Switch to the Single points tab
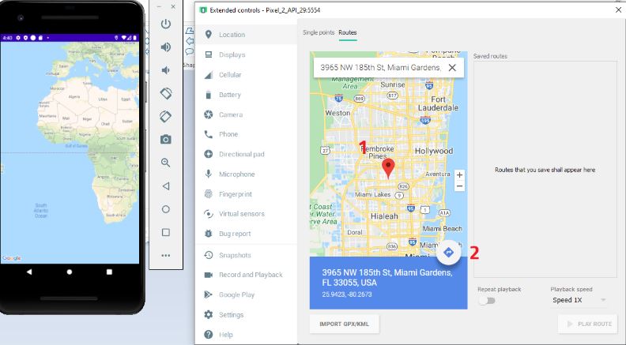The width and height of the screenshot is (626, 345). click(x=319, y=32)
